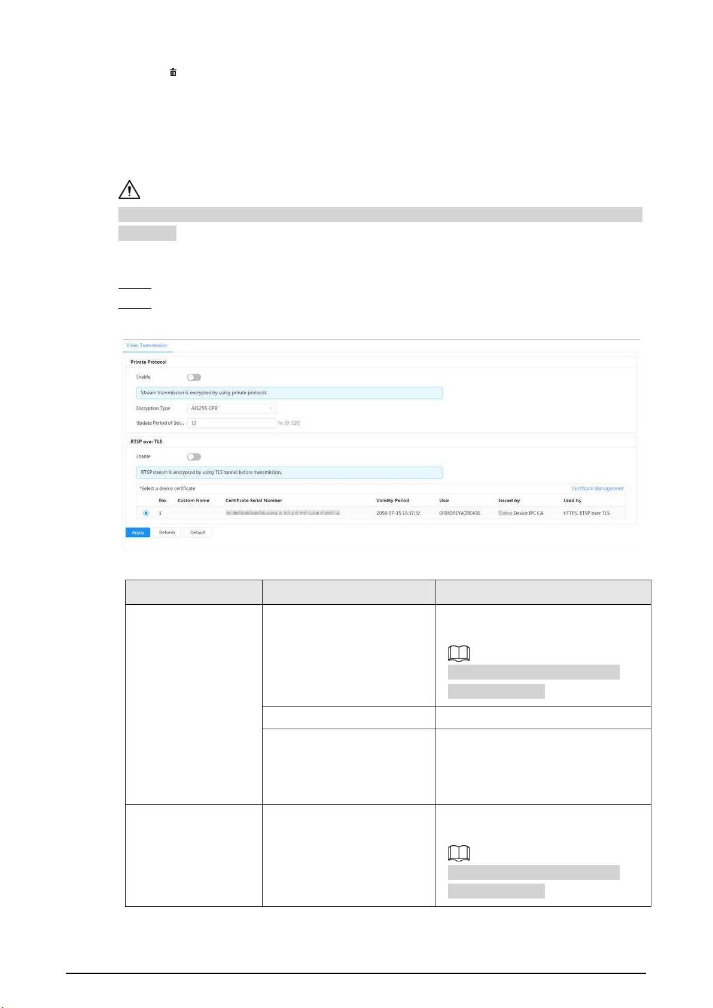Viewport: 713px width, 1008px height.
Task: Focus the Update Period of Secret Key field
Action: click(x=231, y=423)
